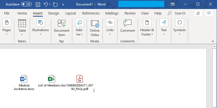Click the vertical scrollbar up arrow
Image resolution: width=217 pixels, height=108 pixels.
point(215,46)
